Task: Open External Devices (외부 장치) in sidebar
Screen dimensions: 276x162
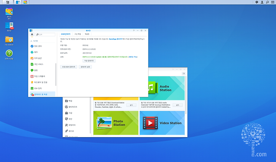Action: point(43,88)
